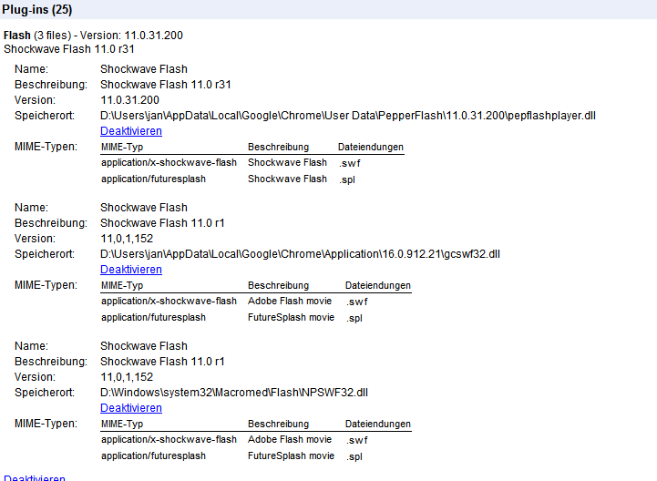
Task: Click the pepflashplayer.dll file path
Action: [348, 116]
